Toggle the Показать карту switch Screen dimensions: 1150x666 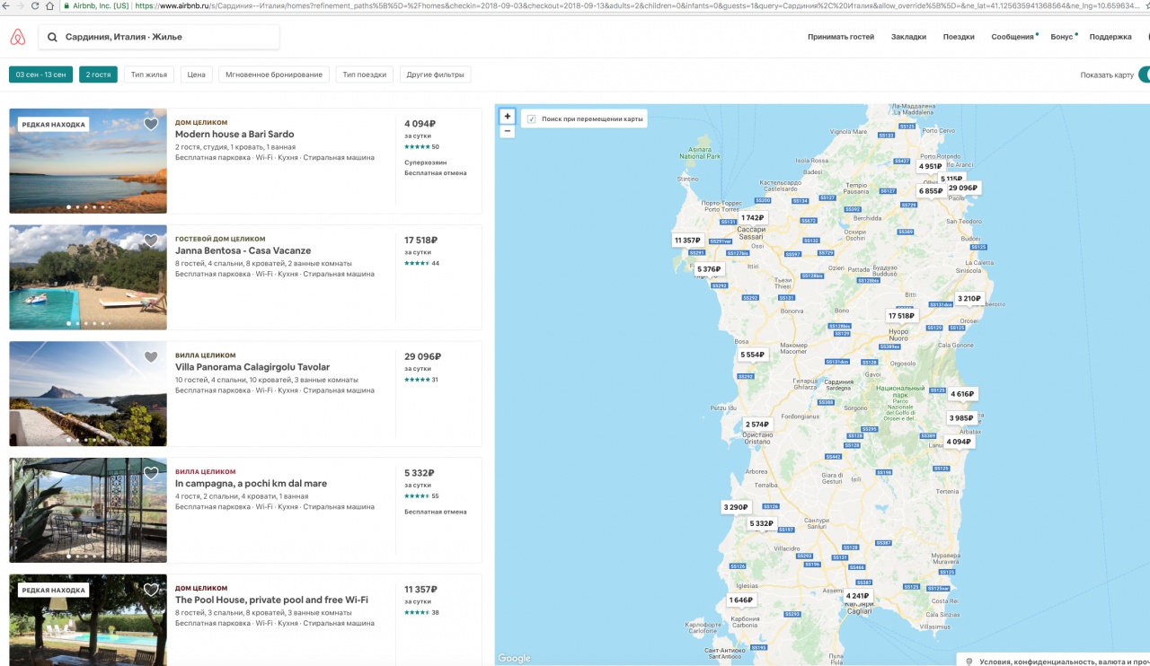click(x=1144, y=74)
